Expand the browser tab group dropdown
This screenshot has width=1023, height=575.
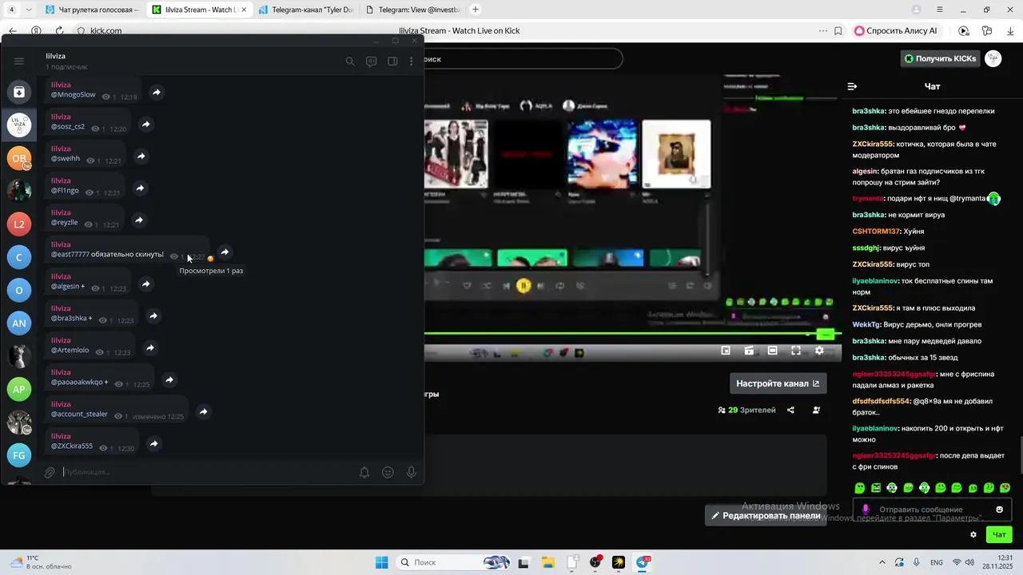[30, 10]
